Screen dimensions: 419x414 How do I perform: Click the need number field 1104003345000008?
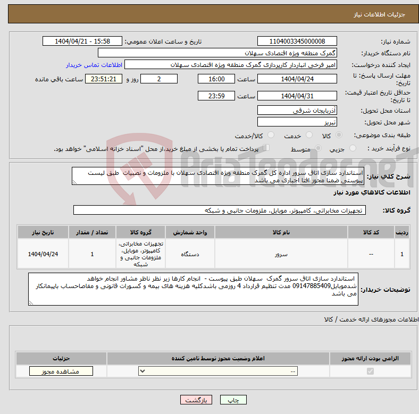pyautogui.click(x=297, y=41)
